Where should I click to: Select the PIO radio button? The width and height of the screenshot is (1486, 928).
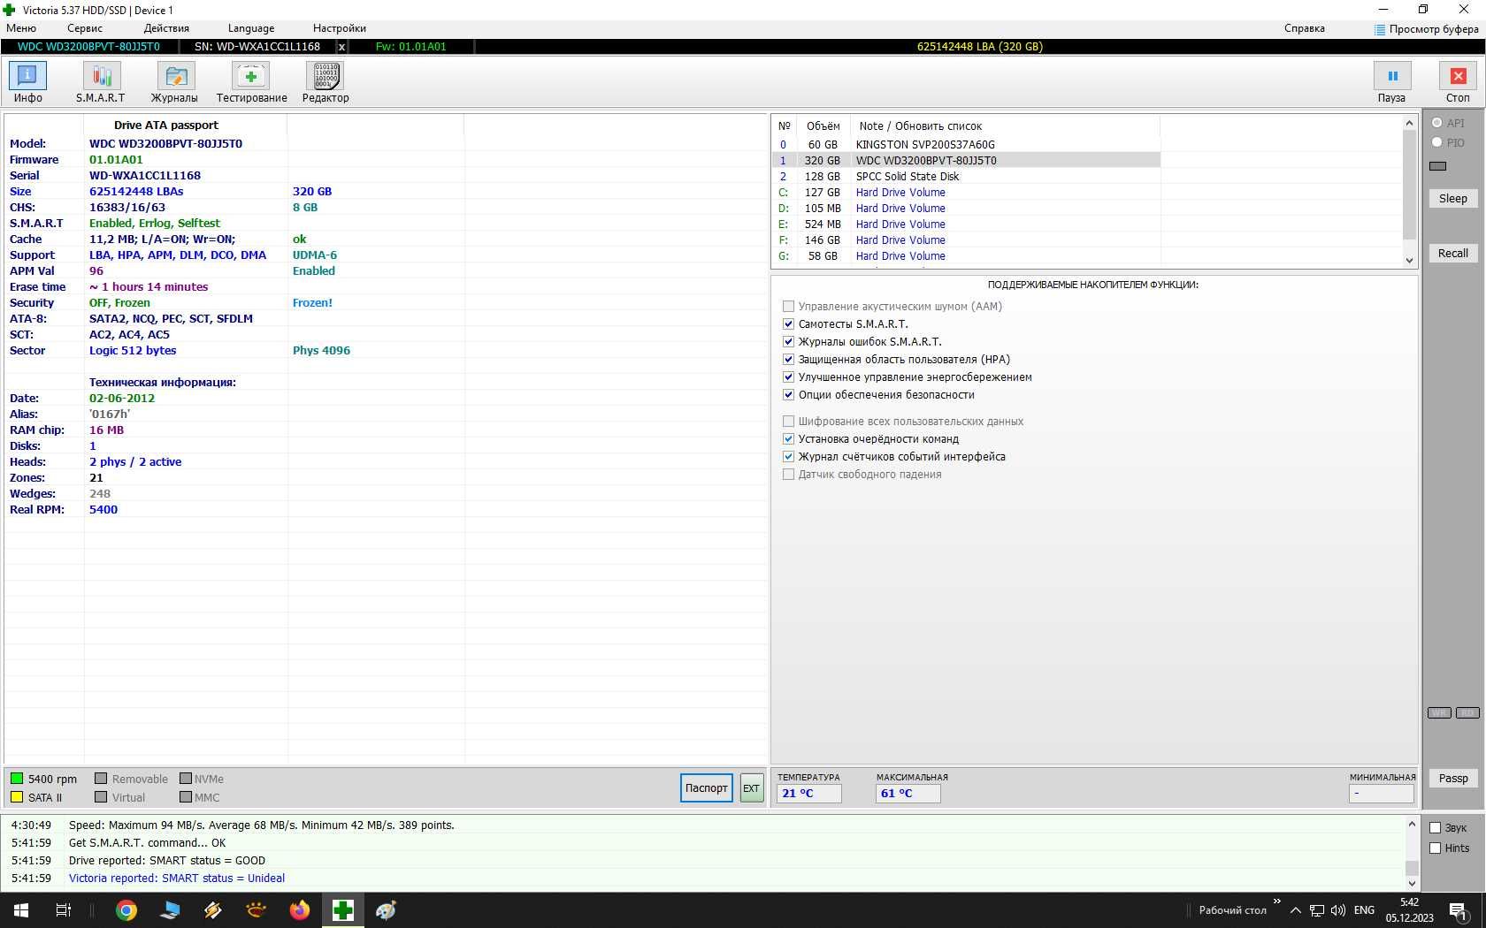(x=1436, y=142)
